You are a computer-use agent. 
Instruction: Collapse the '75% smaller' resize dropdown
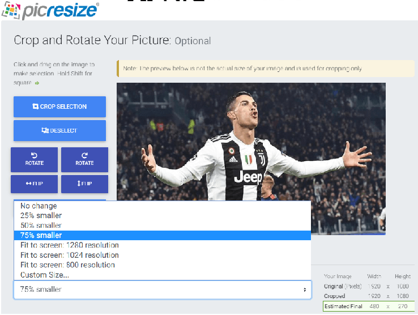coord(163,290)
